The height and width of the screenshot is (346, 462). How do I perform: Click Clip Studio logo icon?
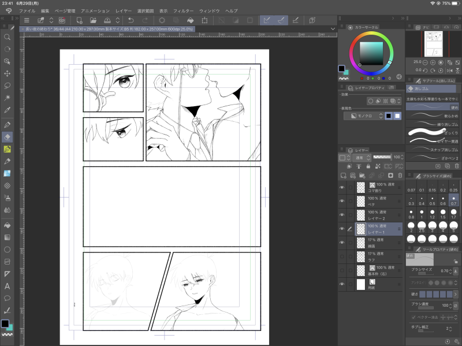[9, 11]
